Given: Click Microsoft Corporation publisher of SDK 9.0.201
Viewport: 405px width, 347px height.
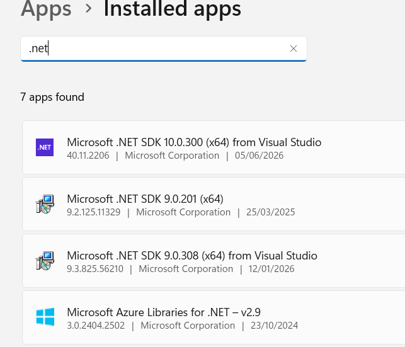Looking at the screenshot, I should point(183,212).
